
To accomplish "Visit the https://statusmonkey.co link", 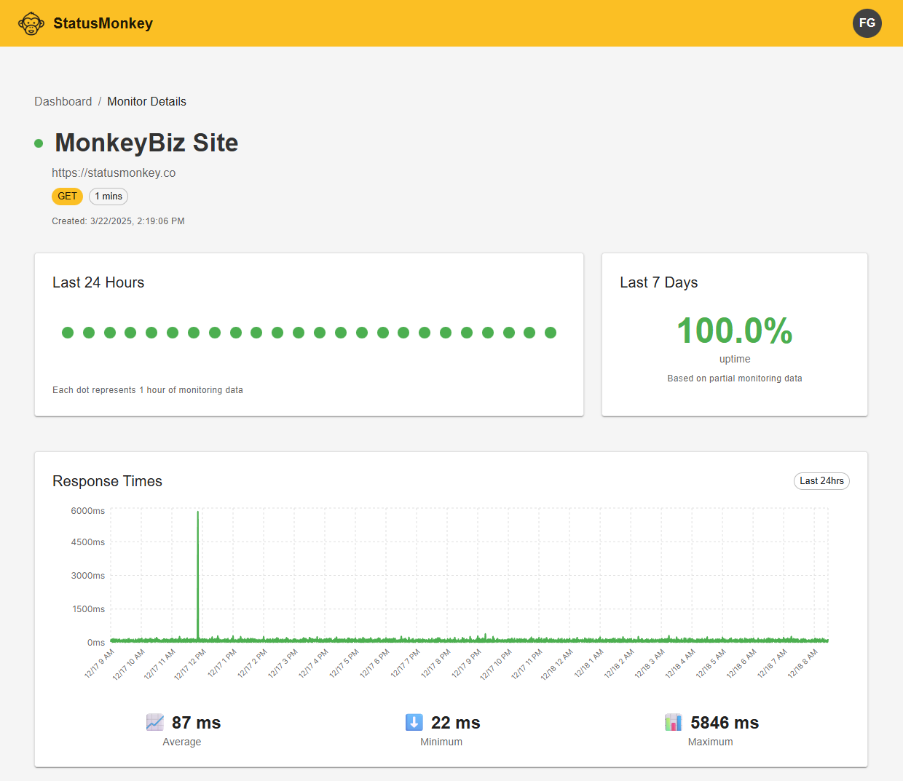I will 114,173.
